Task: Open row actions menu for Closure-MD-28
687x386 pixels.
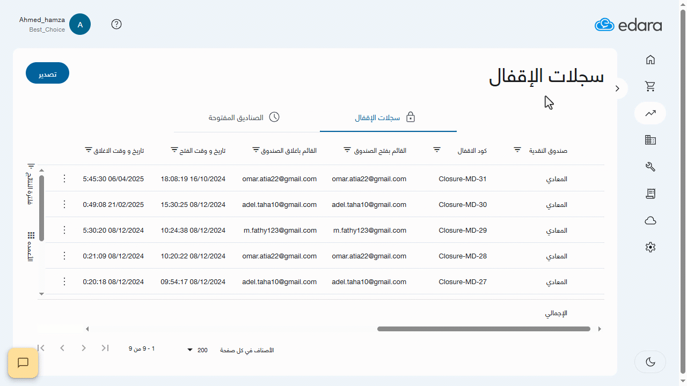Action: coord(64,256)
